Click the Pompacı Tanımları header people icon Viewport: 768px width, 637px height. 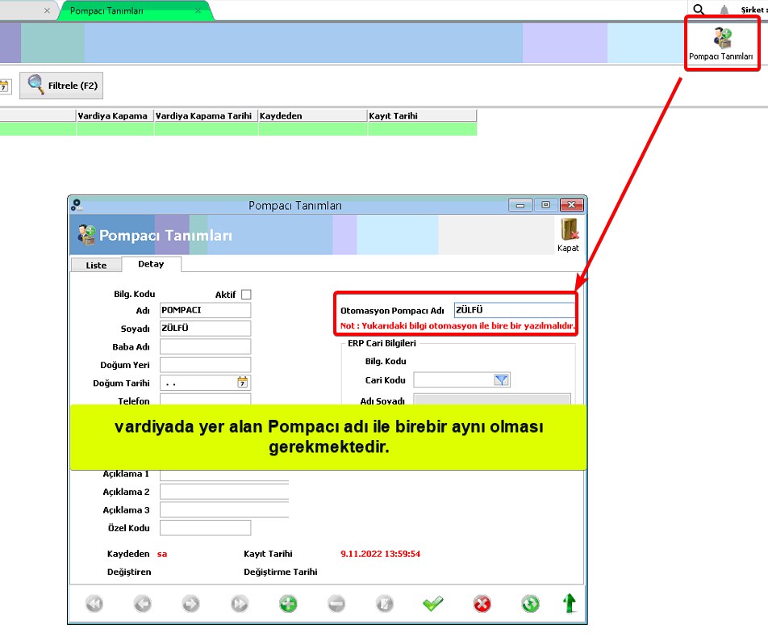click(86, 235)
